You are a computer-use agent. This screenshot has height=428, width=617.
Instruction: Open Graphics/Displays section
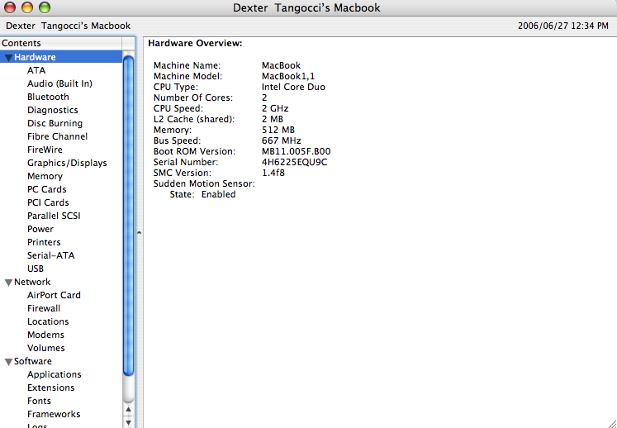(x=67, y=163)
